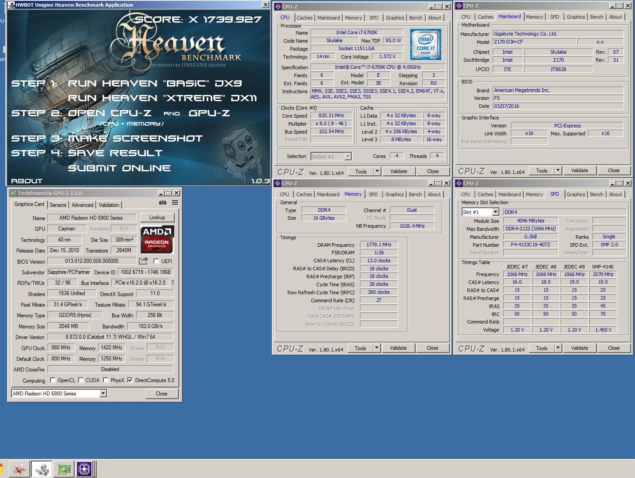The image size is (635, 478).
Task: Select the HWBOT robot icon in the taskbar
Action: pyautogui.click(x=42, y=469)
